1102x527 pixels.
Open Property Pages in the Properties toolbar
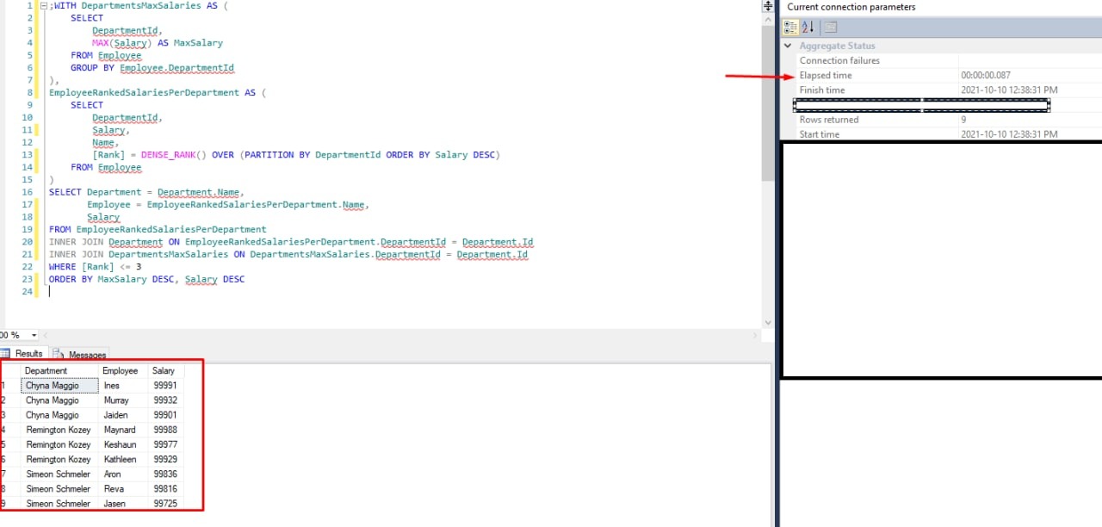pos(830,27)
